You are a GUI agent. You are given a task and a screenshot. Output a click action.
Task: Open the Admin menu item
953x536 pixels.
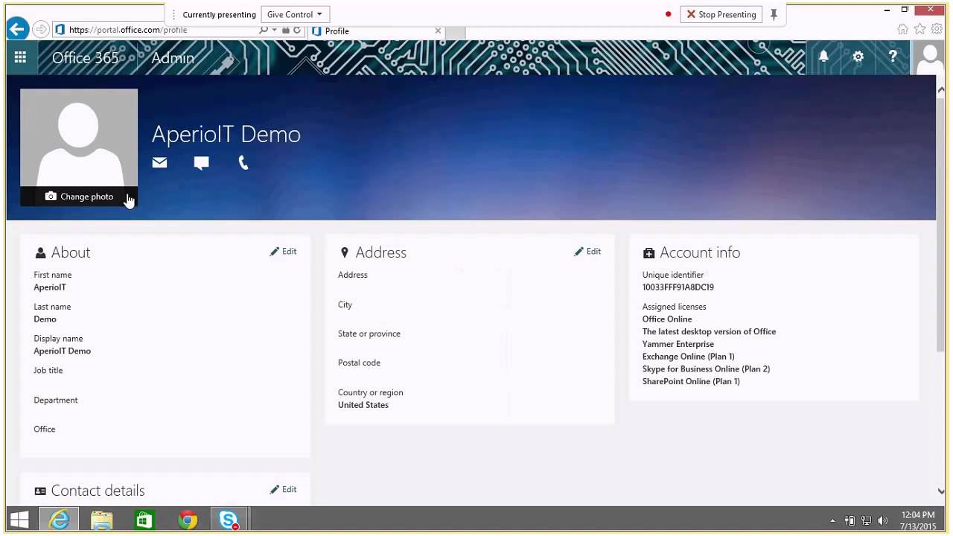tap(172, 57)
